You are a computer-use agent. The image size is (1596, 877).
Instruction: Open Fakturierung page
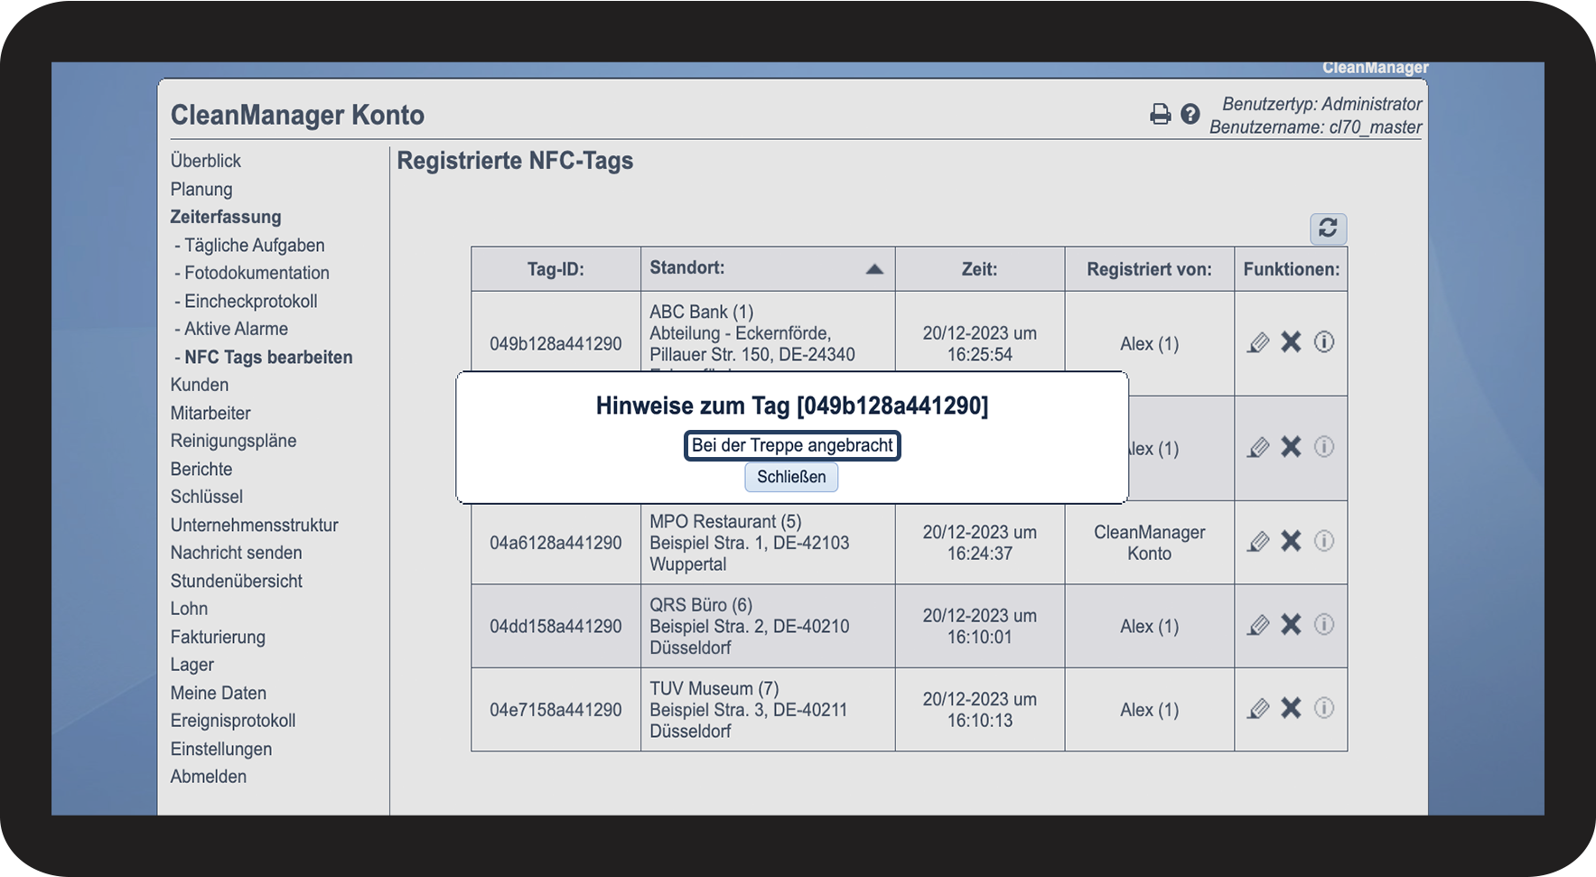[219, 637]
